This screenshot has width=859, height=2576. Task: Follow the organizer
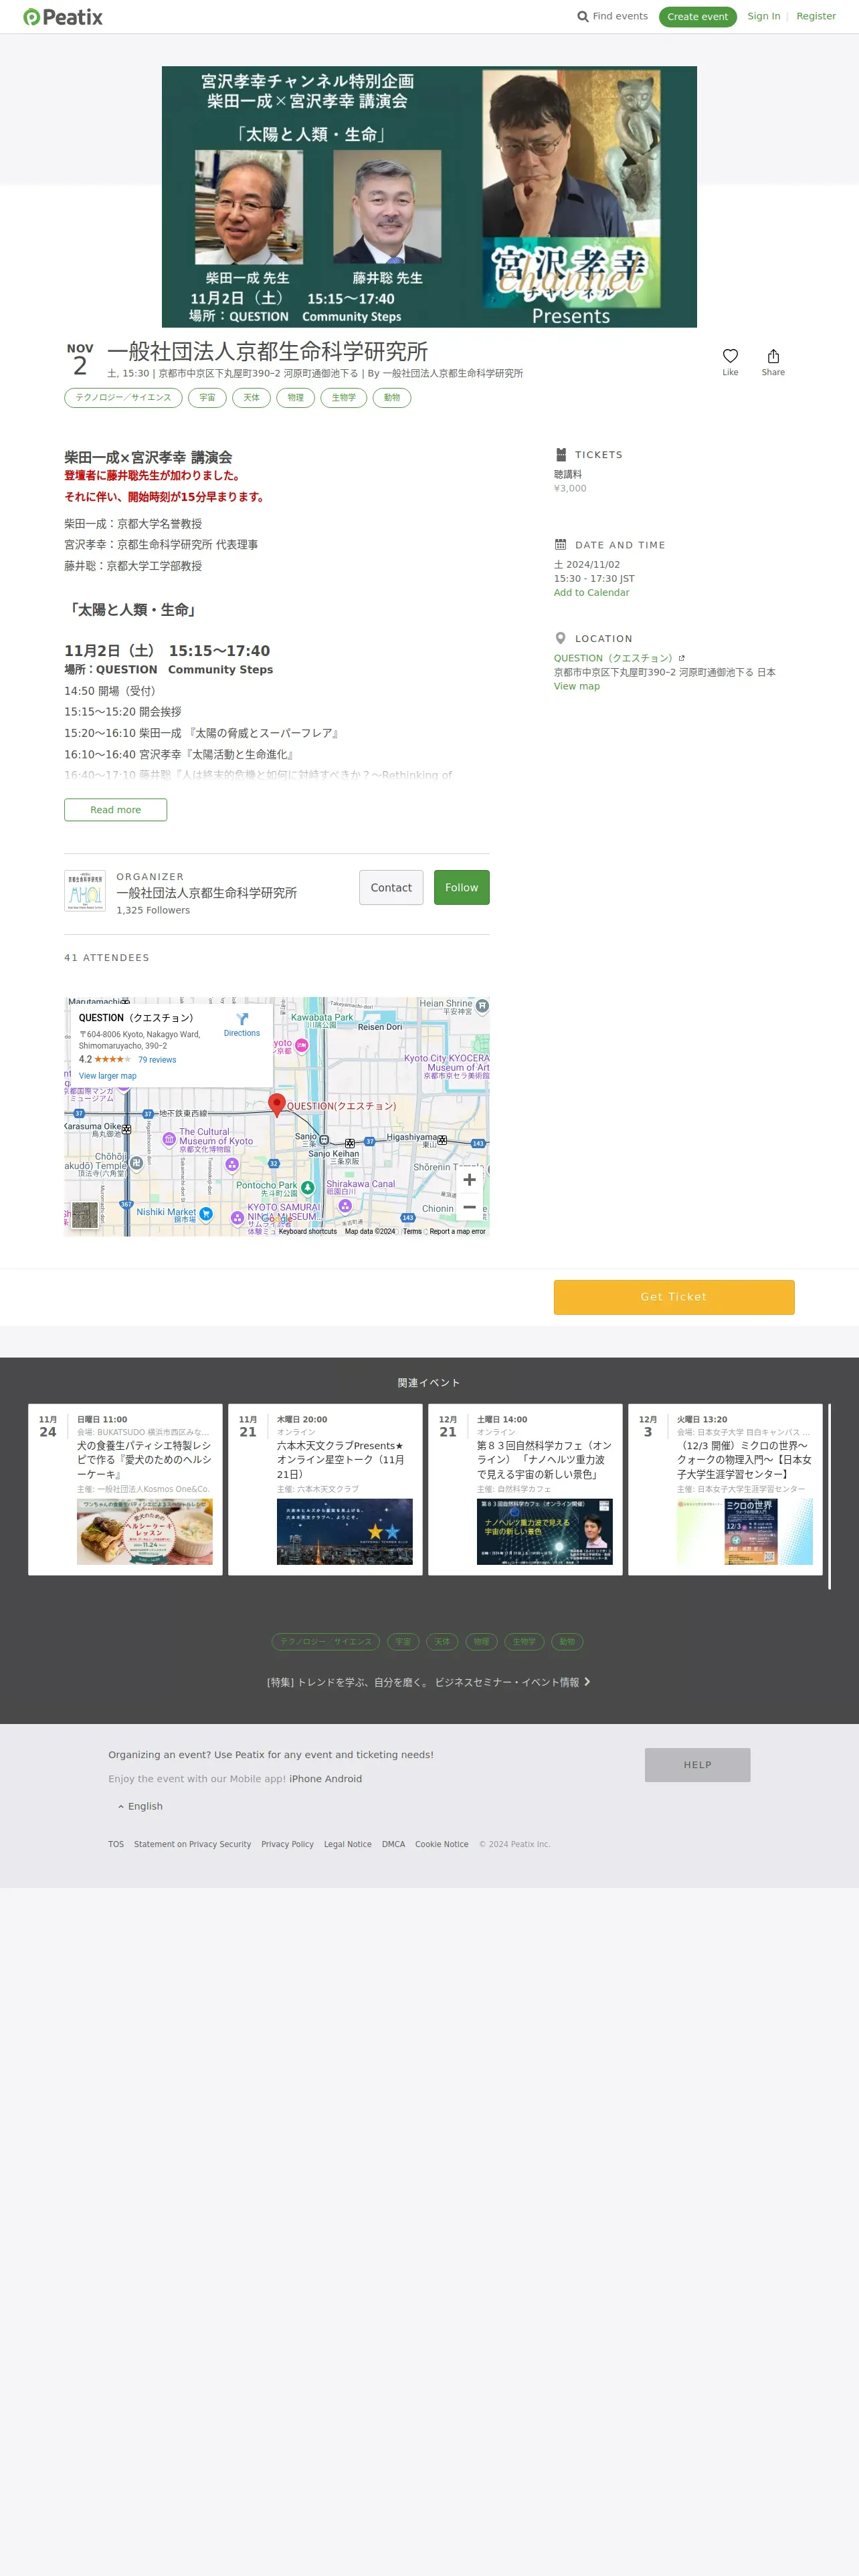(x=461, y=888)
